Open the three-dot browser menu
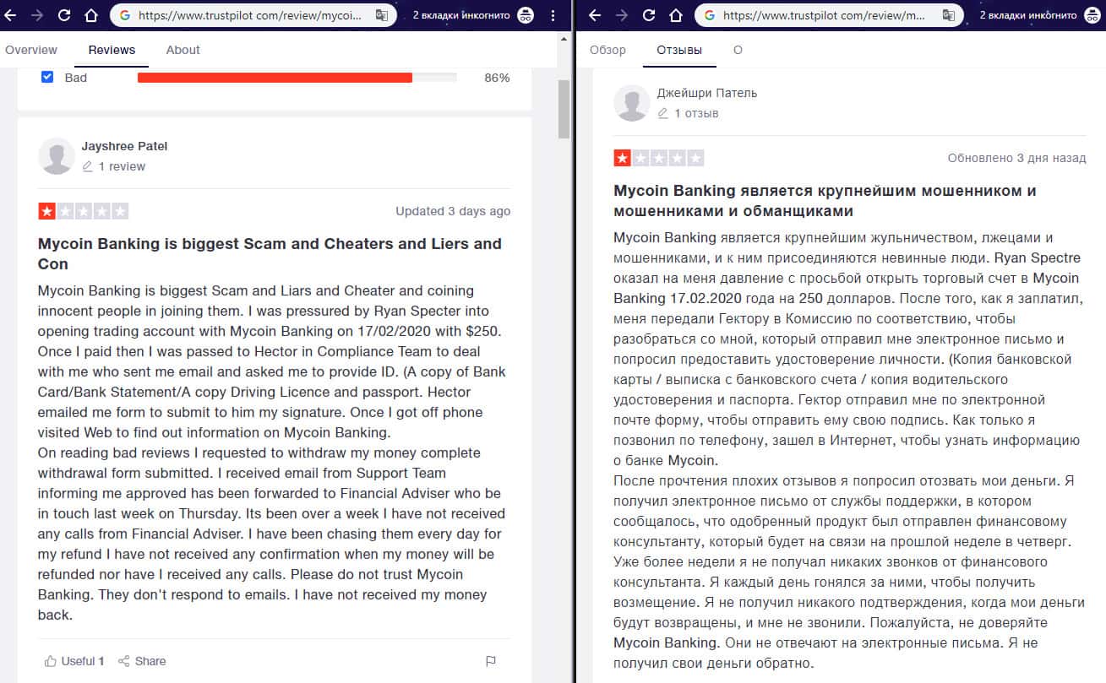The width and height of the screenshot is (1106, 683). (x=553, y=15)
